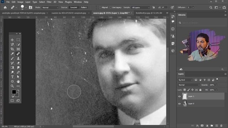
Task: Open the Image menu
Action: pos(20,2)
